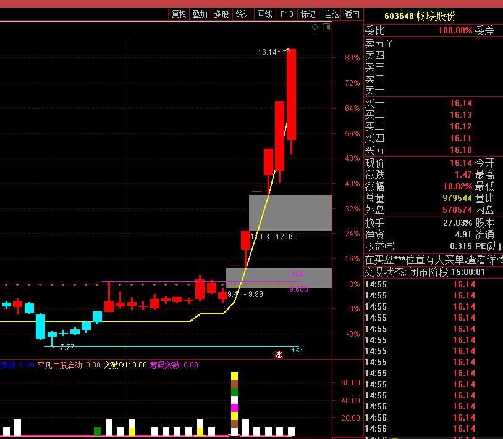The width and height of the screenshot is (503, 439).
Task: Click the 外盘 value 570574
Action: click(457, 210)
